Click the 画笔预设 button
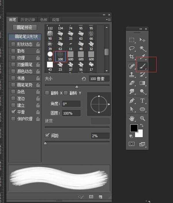Image resolution: width=173 pixels, height=203 pixels. (x=25, y=28)
